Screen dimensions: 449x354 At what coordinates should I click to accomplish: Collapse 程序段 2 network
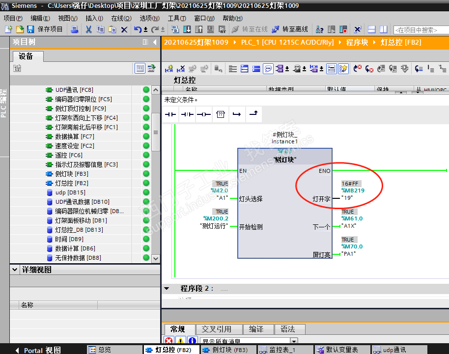(167, 288)
